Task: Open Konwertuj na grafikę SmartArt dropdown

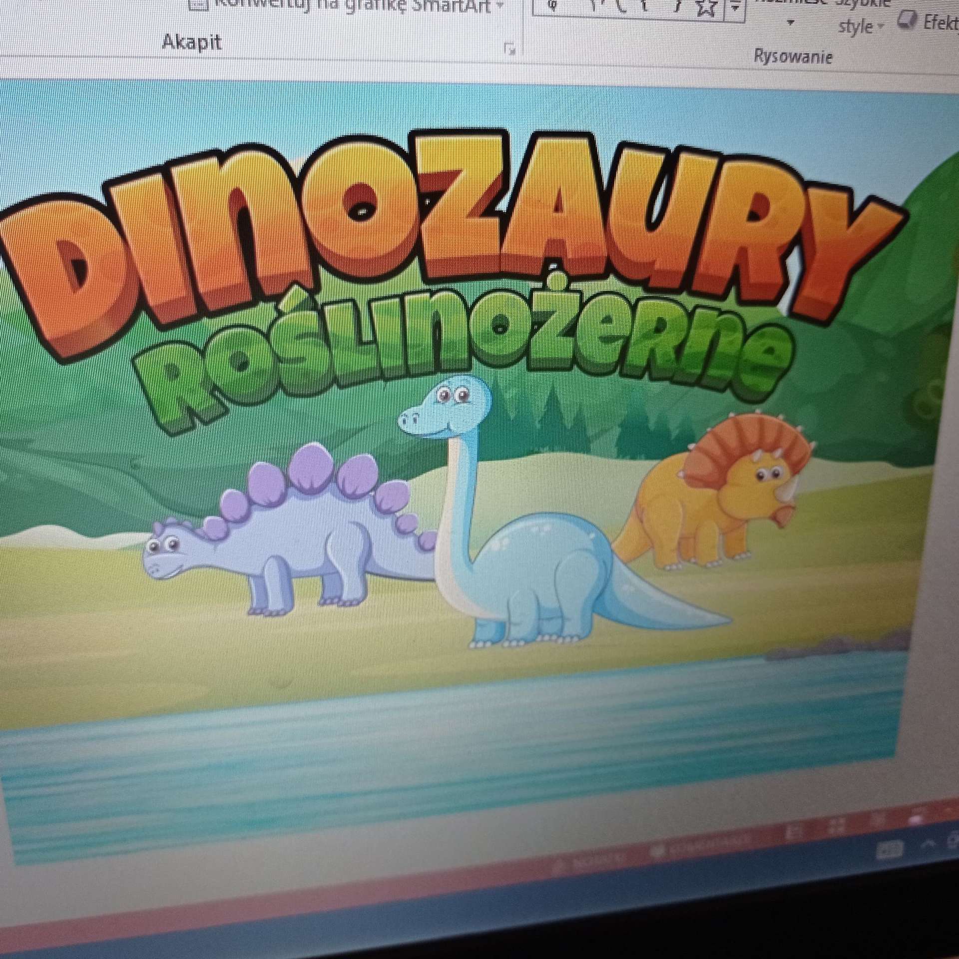Action: pyautogui.click(x=499, y=6)
